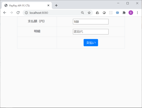Minimize the browser window
This screenshot has width=142, height=108.
pos(118,3)
